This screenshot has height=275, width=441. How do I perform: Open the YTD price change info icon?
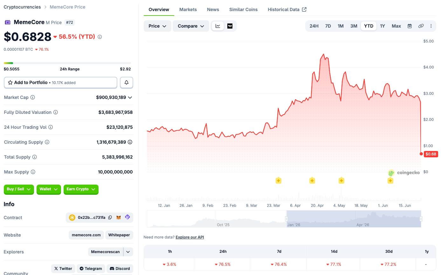[x=100, y=37]
